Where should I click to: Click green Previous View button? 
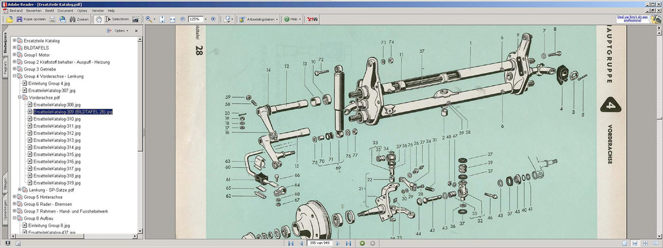pos(363,243)
